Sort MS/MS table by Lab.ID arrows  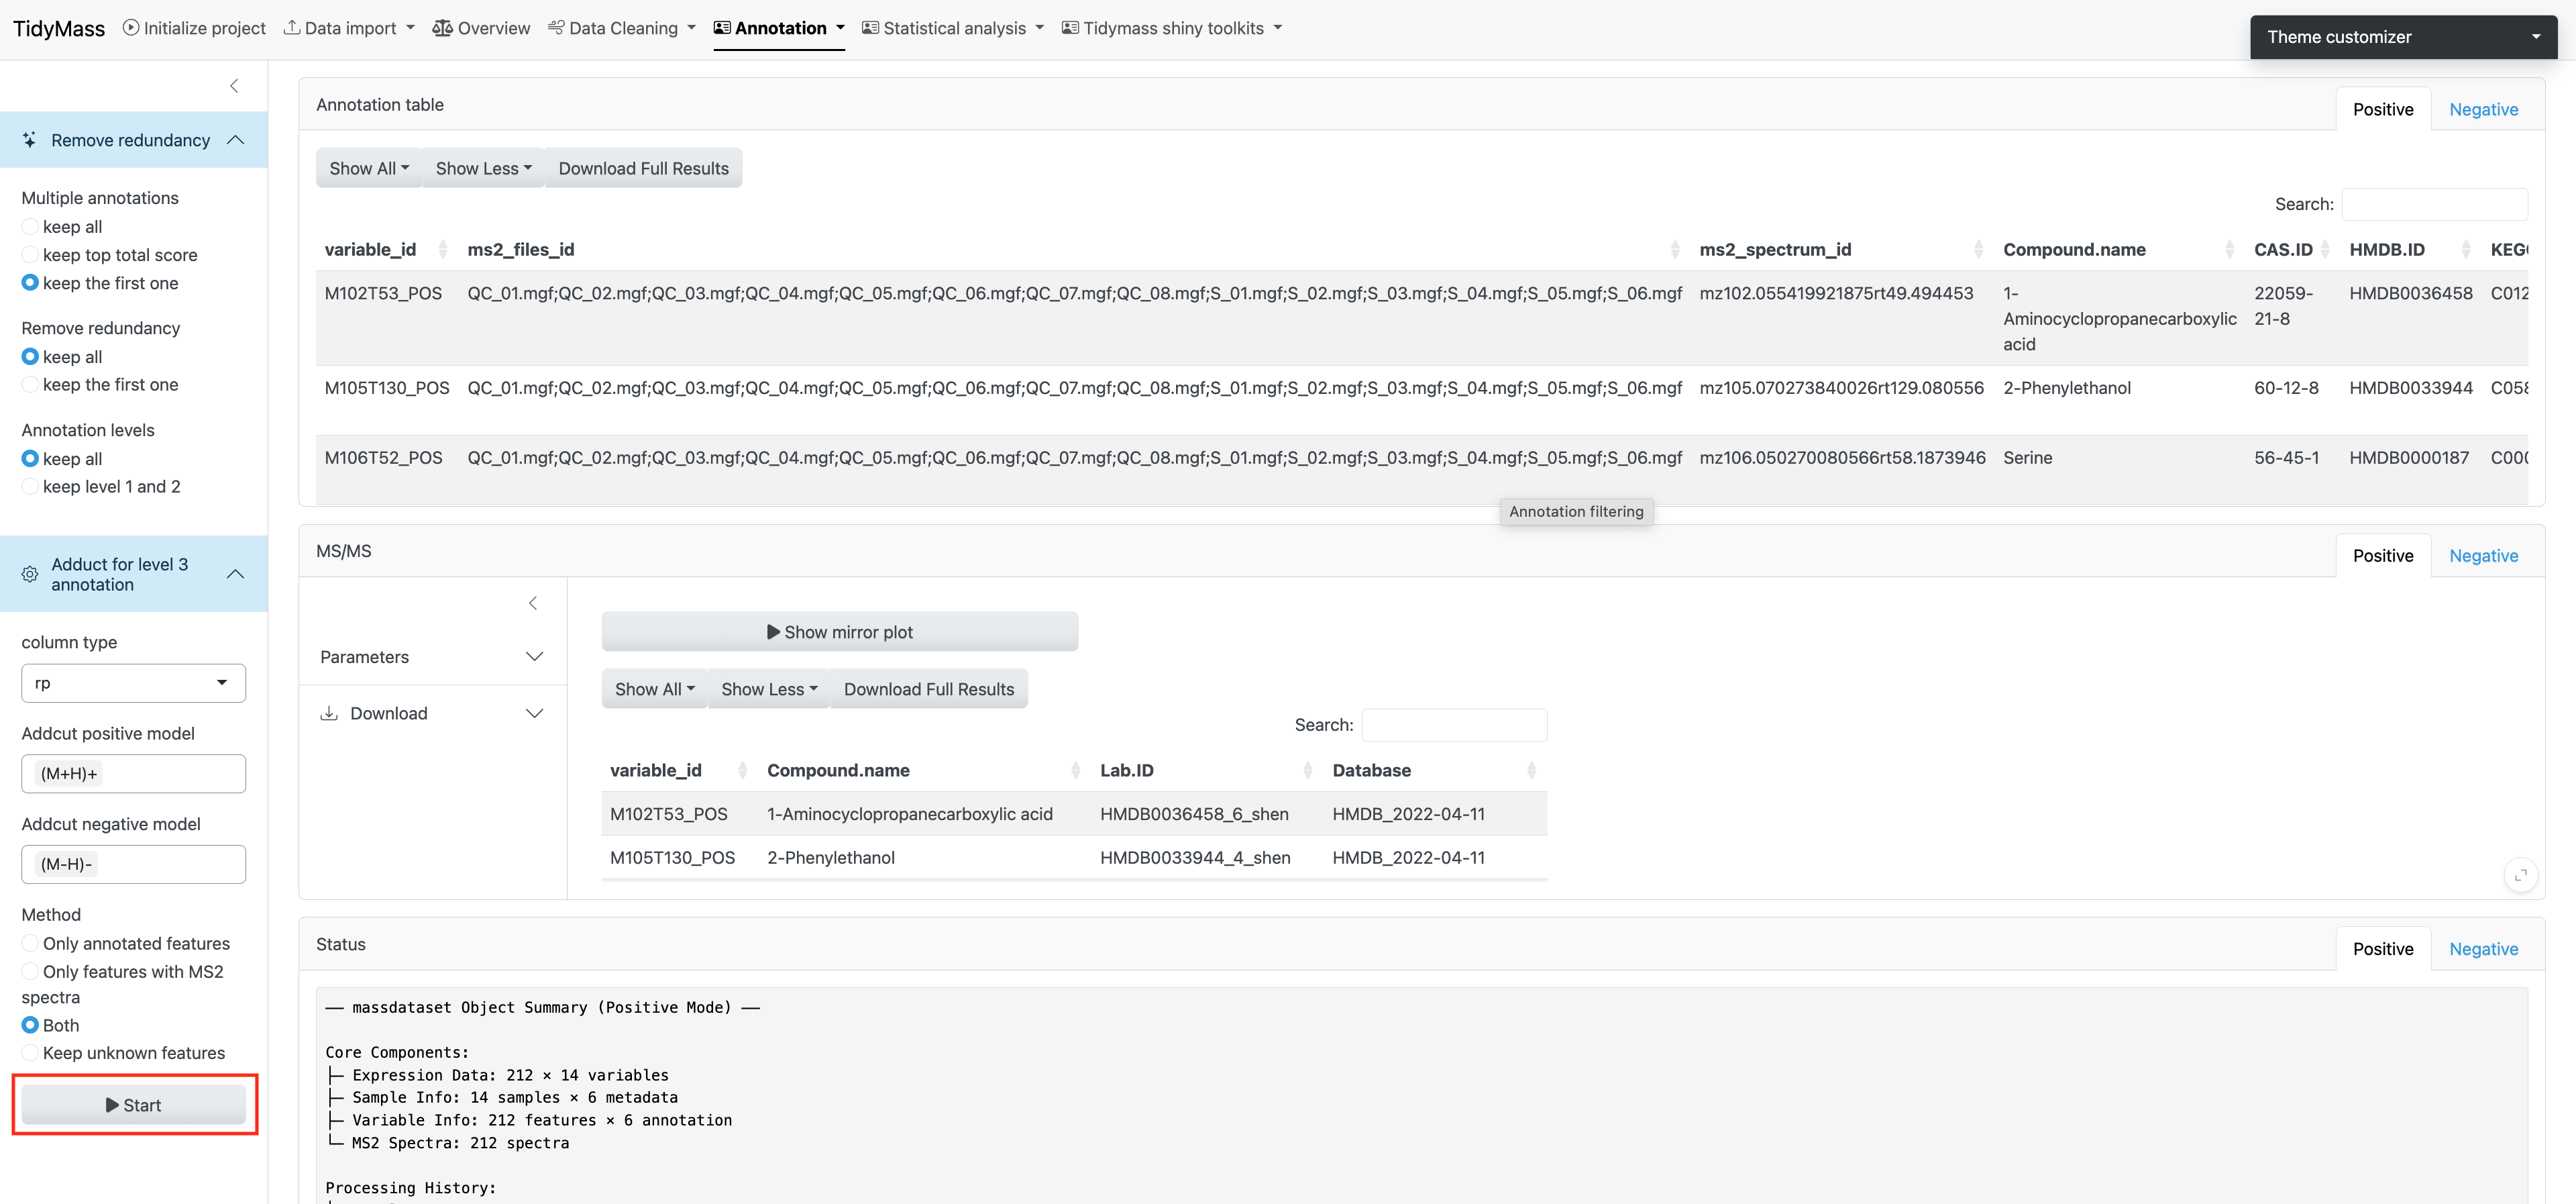(1308, 770)
